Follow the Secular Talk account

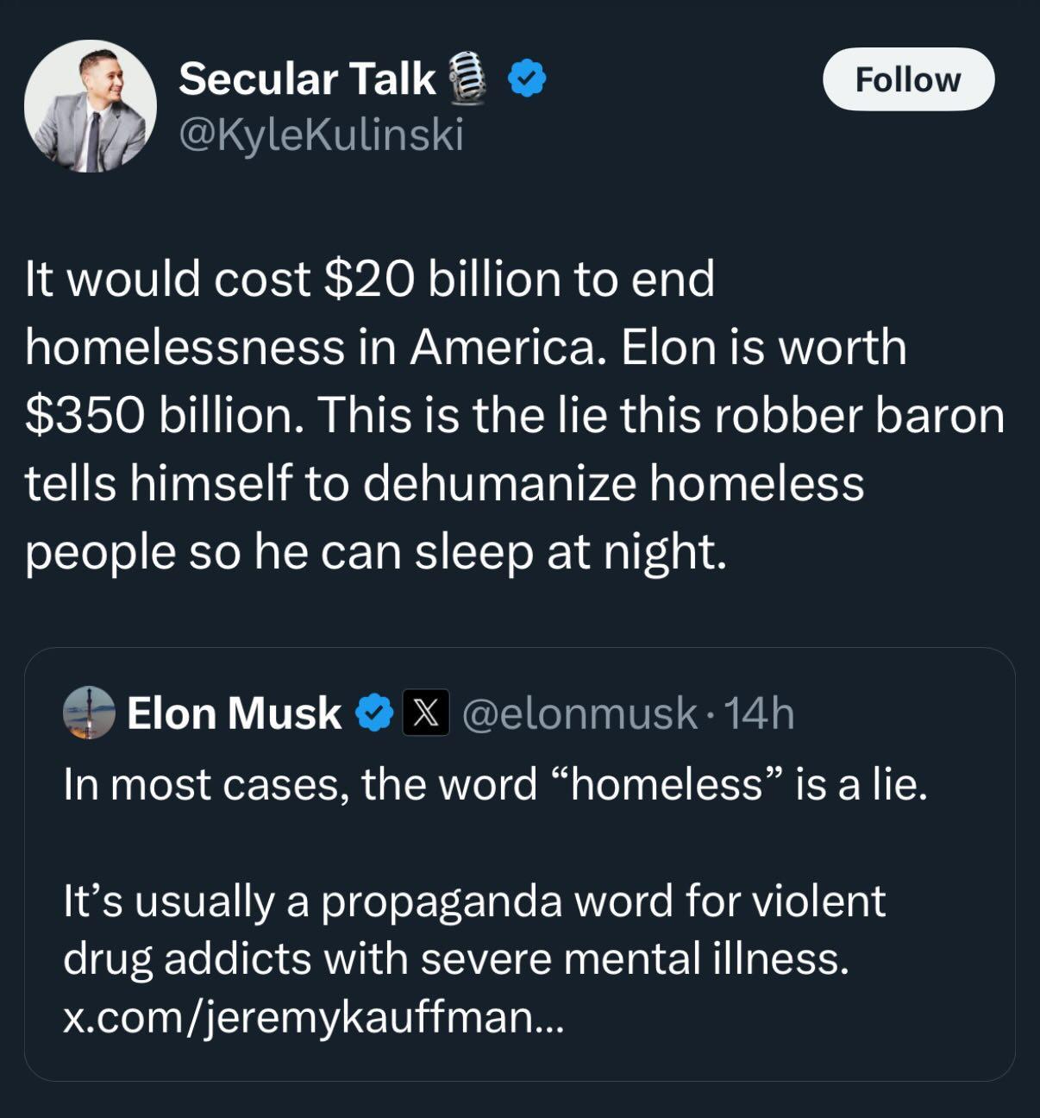[908, 79]
